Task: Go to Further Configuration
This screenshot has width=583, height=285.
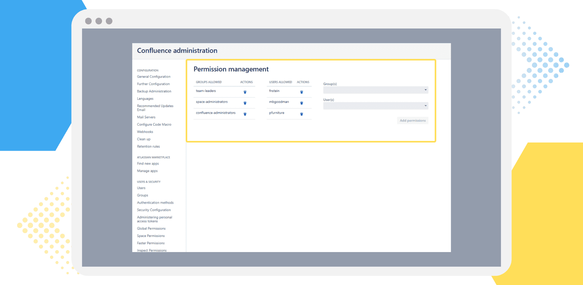Action: (x=153, y=84)
